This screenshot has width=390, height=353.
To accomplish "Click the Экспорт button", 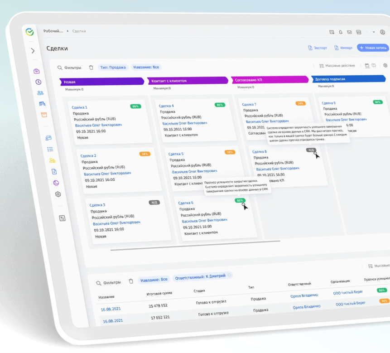I will 318,48.
